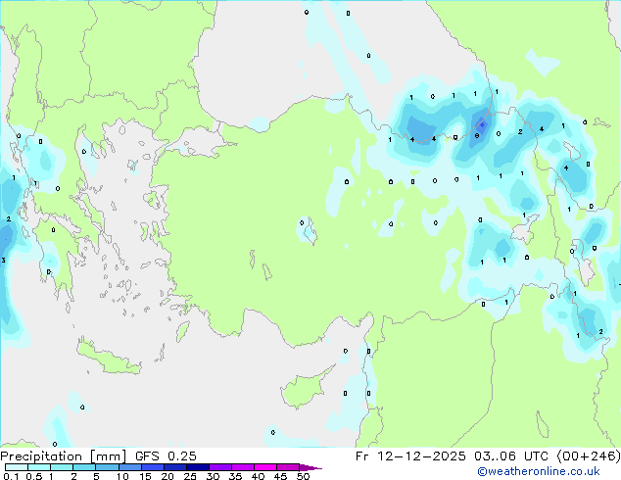Click the '(00+246)' forecast offset text
This screenshot has width=621, height=480.
[589, 456]
